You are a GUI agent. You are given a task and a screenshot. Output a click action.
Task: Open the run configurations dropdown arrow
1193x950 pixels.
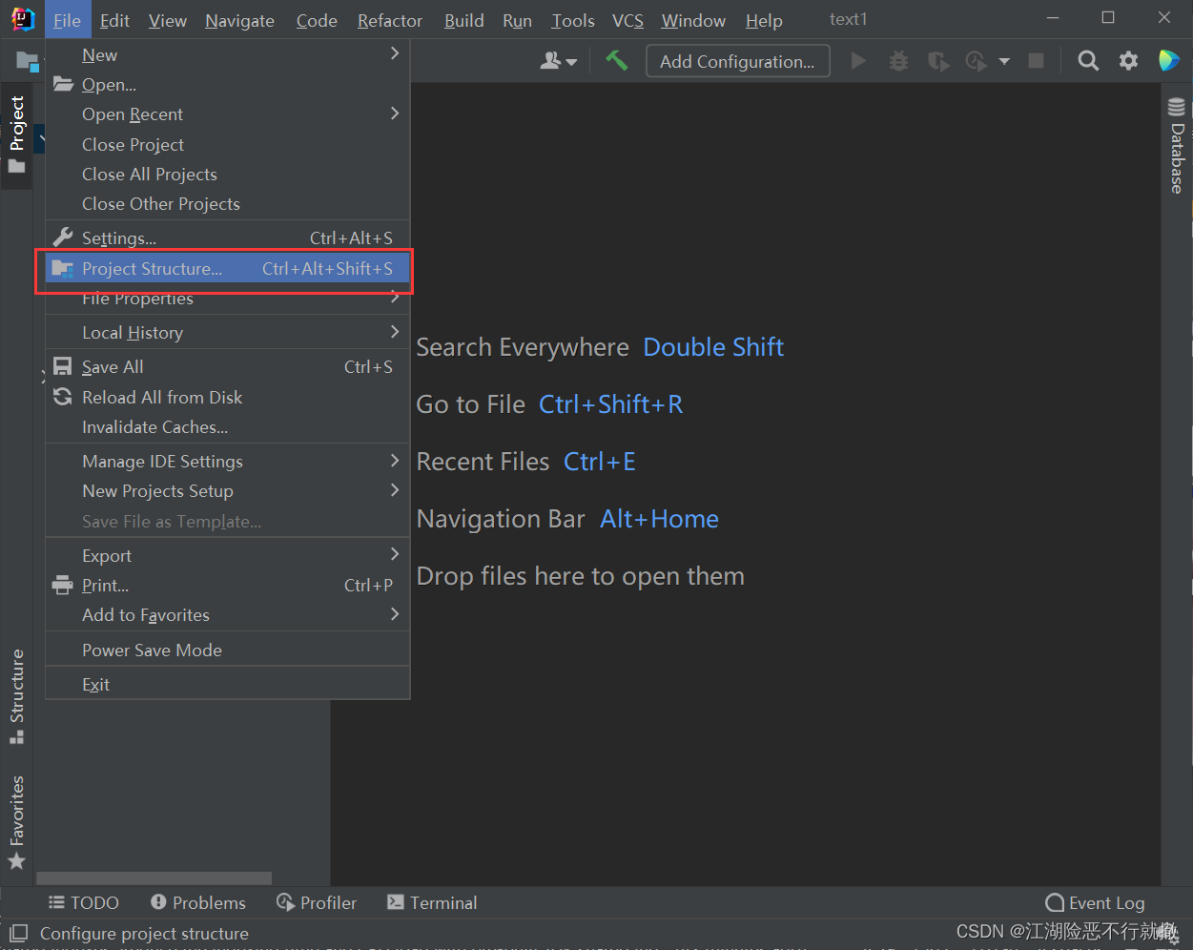click(x=1004, y=60)
